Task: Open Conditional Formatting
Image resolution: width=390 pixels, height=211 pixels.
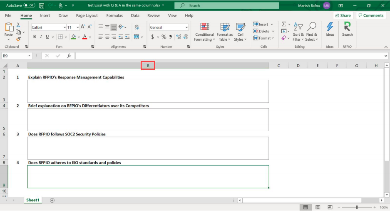Action: click(204, 32)
